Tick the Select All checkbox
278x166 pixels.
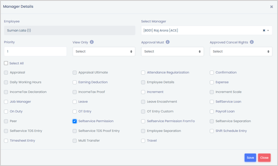[6, 63]
